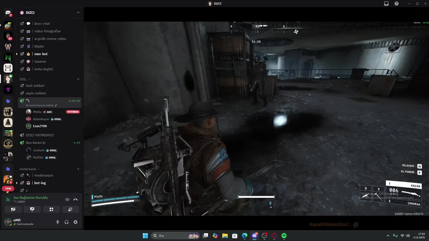Open the taskbar clock showing 17:53

(419, 236)
